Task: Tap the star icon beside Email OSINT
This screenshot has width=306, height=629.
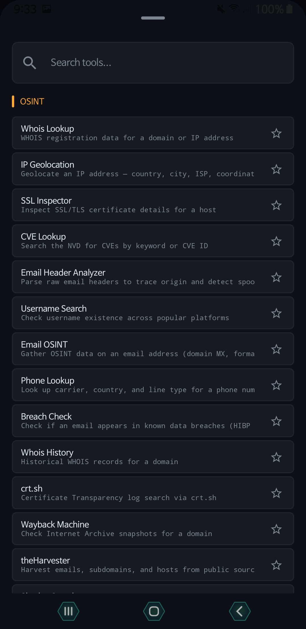Action: (x=276, y=349)
